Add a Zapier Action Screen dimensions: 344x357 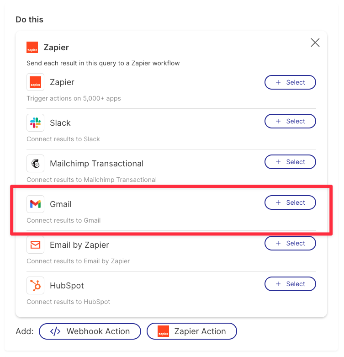pos(192,331)
